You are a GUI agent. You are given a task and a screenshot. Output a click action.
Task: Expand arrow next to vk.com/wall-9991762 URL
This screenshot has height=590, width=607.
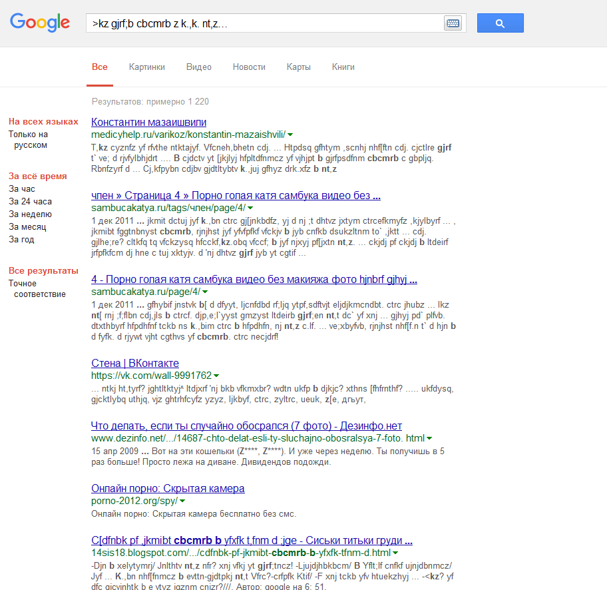point(216,376)
